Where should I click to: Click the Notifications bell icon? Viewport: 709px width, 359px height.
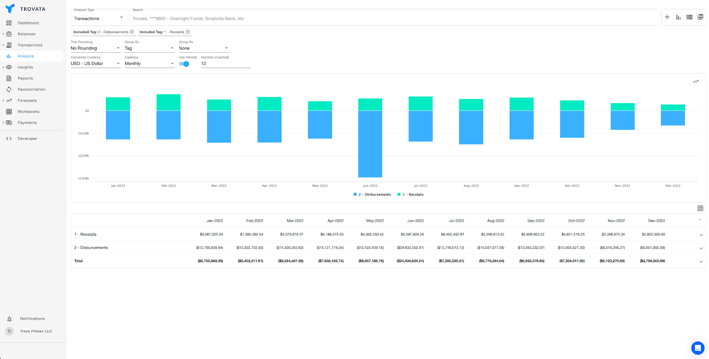[x=9, y=319]
